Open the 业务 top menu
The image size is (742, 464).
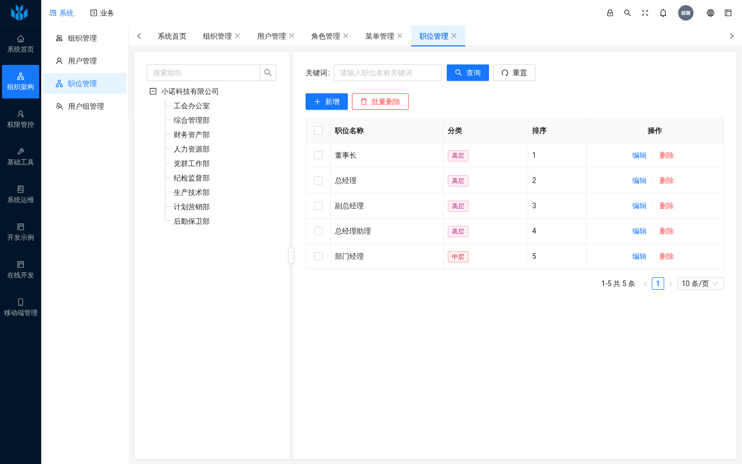tap(102, 13)
